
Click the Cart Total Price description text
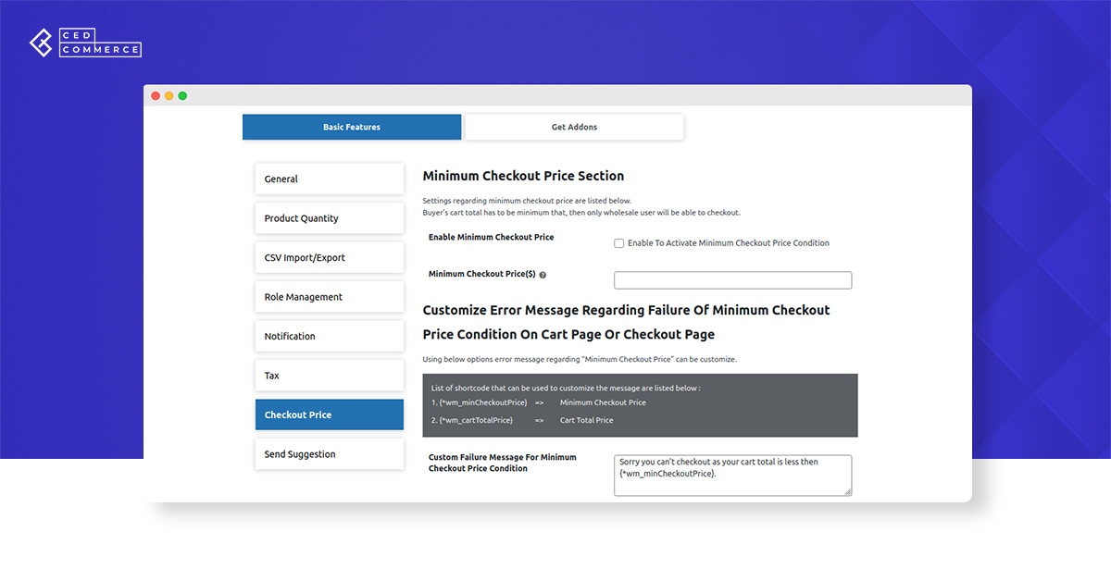(586, 420)
